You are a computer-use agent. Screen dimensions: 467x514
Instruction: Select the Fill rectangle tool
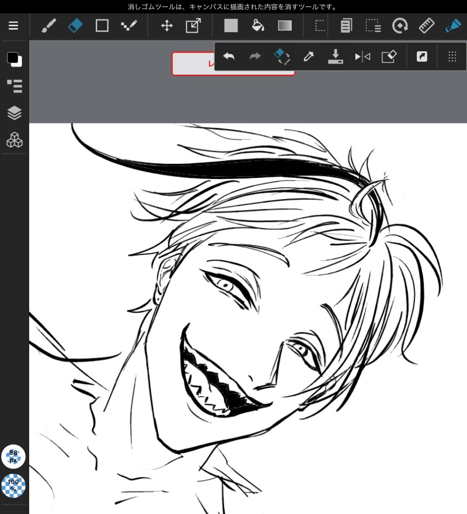pos(231,26)
